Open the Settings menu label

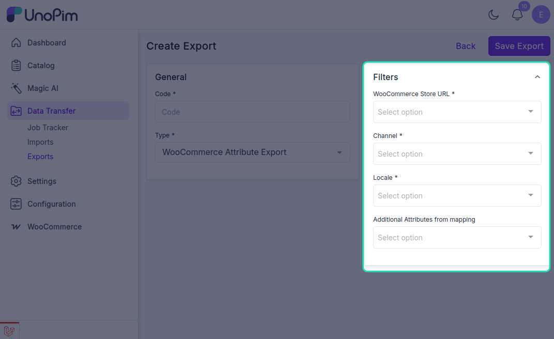[42, 181]
